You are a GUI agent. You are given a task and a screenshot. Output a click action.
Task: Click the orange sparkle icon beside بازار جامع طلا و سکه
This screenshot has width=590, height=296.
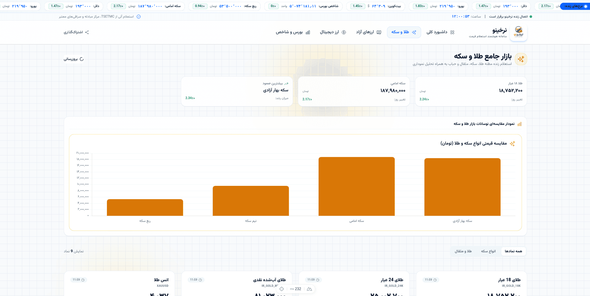(521, 59)
